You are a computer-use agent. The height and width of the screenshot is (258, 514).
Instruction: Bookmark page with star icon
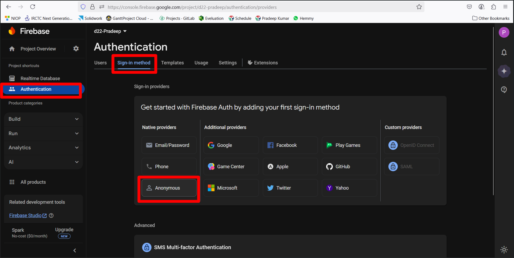[419, 7]
